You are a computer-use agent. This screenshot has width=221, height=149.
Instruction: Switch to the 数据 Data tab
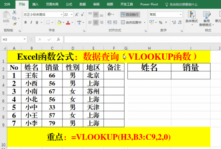tap(83, 4)
